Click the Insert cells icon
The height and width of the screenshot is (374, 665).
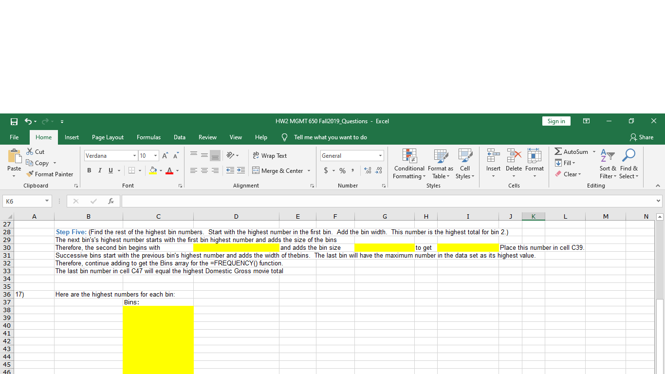coord(493,156)
